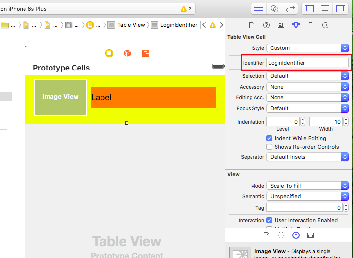
Task: Click the Table View Controller dock icon
Action: click(109, 53)
